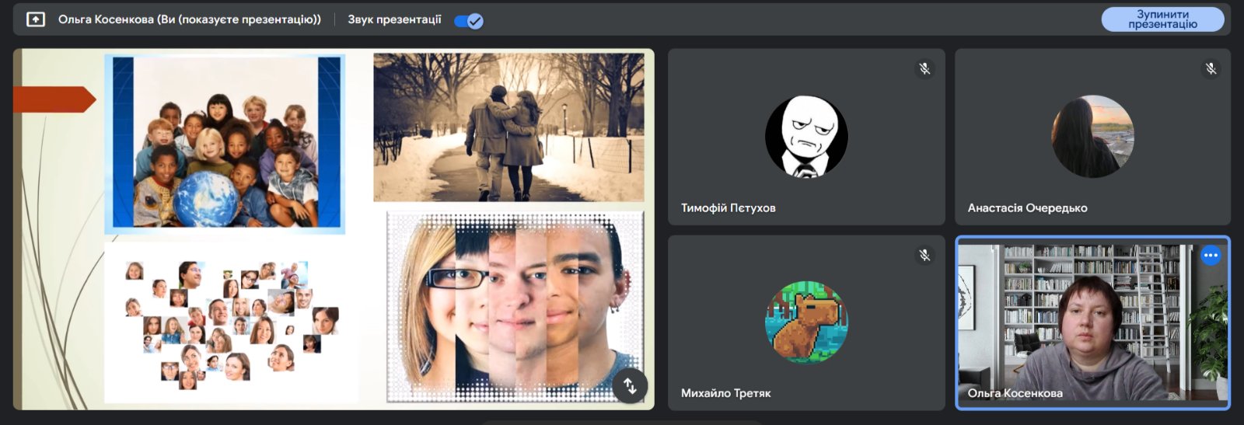
Task: Click the swap arrows icon on the presentation tile
Action: [630, 385]
